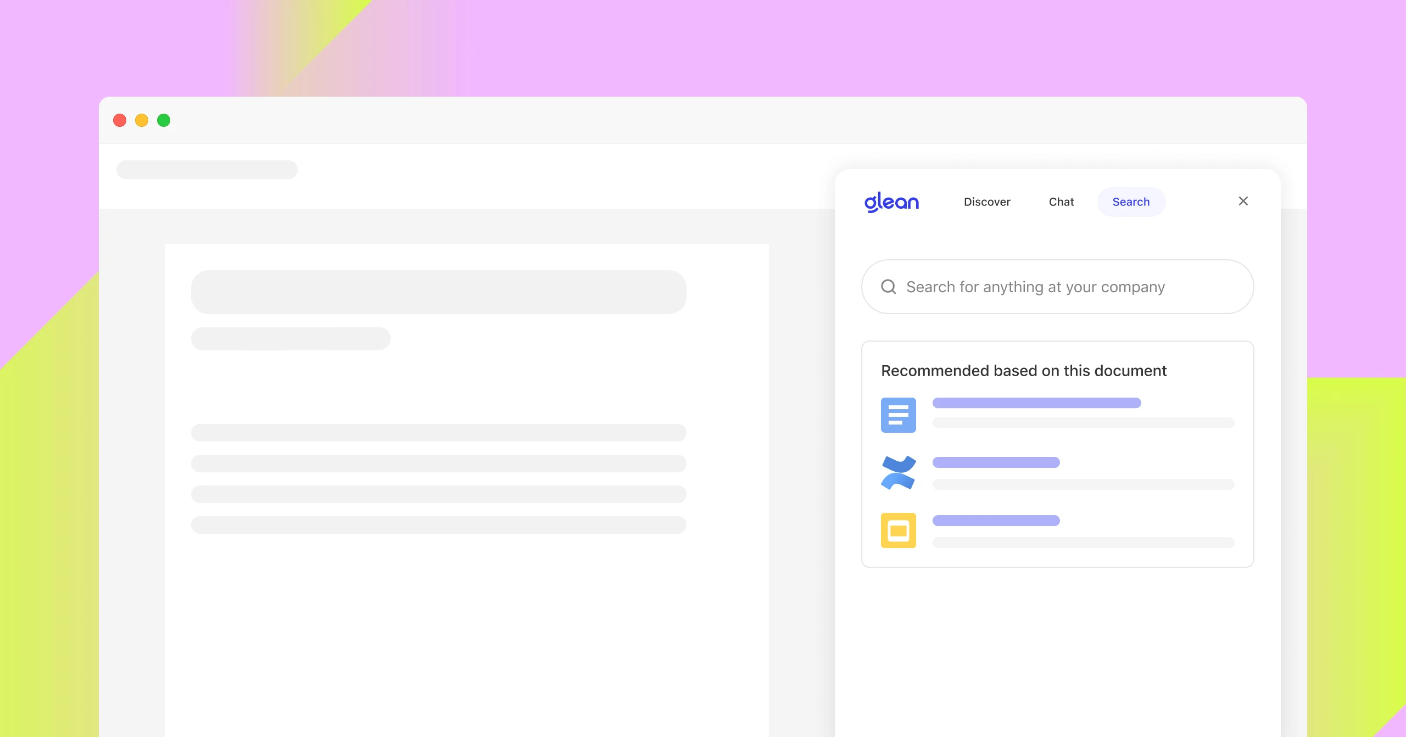Image resolution: width=1406 pixels, height=737 pixels.
Task: Click the Glean logo
Action: point(891,202)
